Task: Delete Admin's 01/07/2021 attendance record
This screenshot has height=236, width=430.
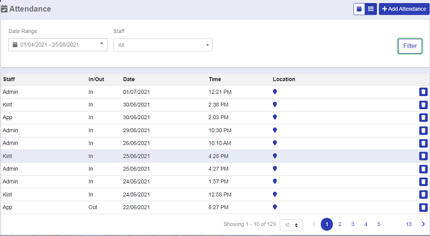Action: point(423,92)
